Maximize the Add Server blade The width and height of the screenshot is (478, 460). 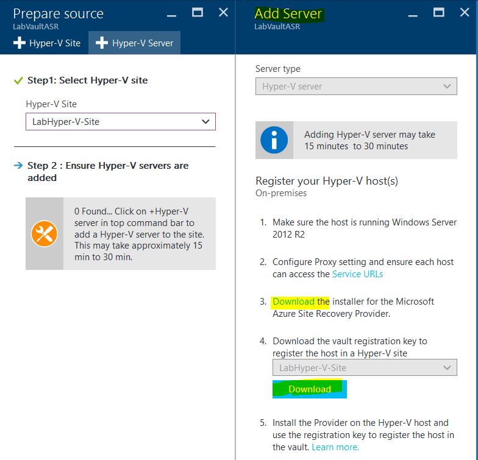coord(438,12)
